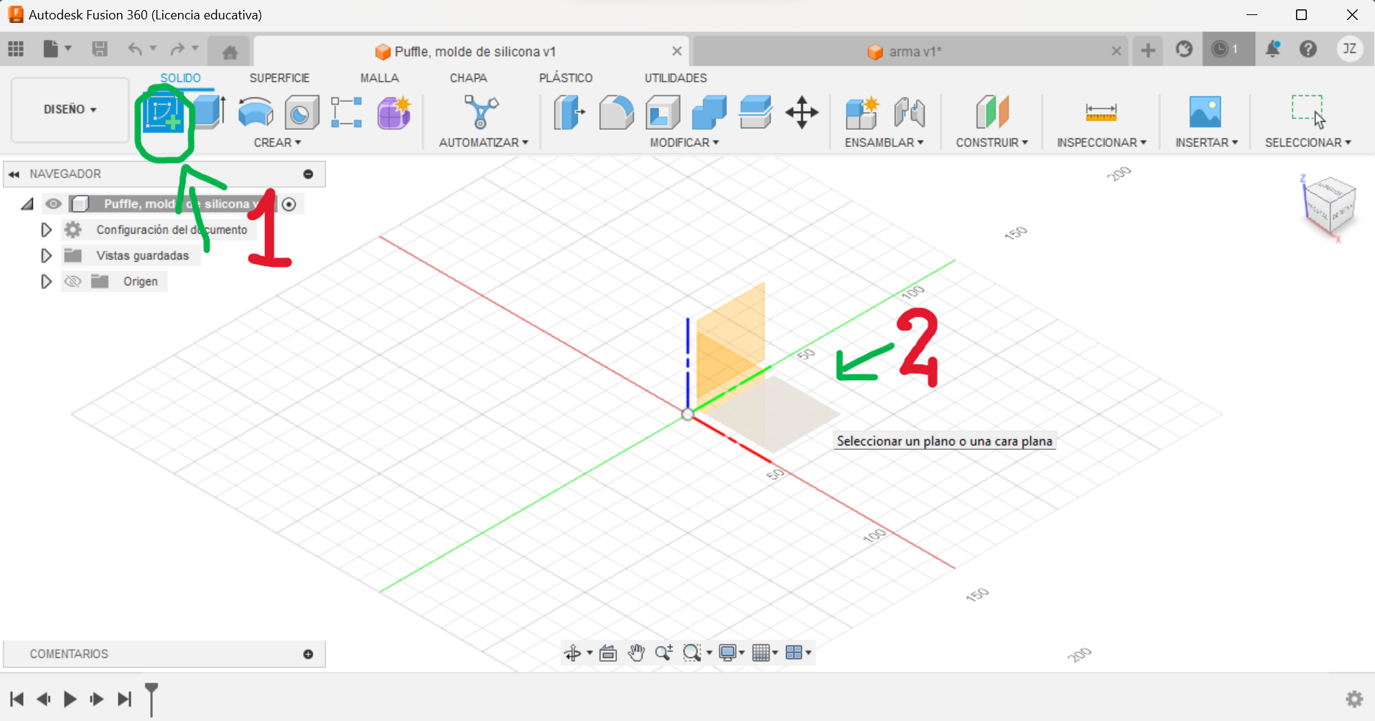
Task: Click the timeline settings gear icon
Action: (1354, 699)
